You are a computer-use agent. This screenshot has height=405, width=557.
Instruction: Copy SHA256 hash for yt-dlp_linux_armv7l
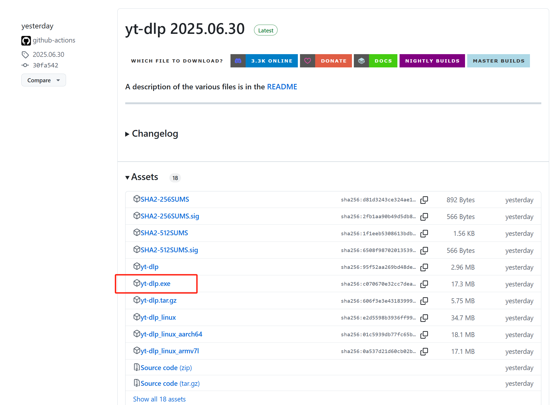click(x=424, y=351)
